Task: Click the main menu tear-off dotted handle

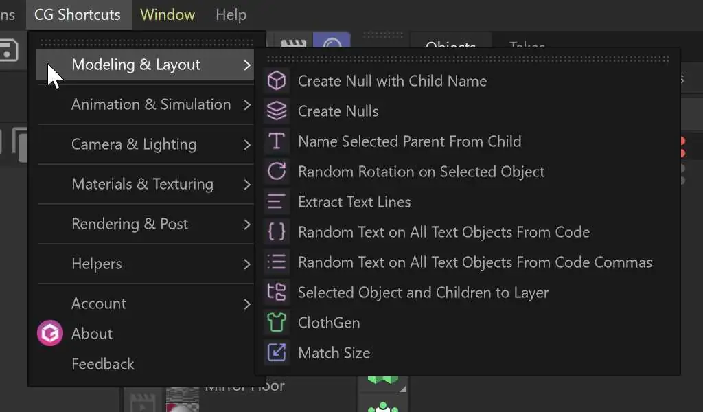Action: point(147,43)
